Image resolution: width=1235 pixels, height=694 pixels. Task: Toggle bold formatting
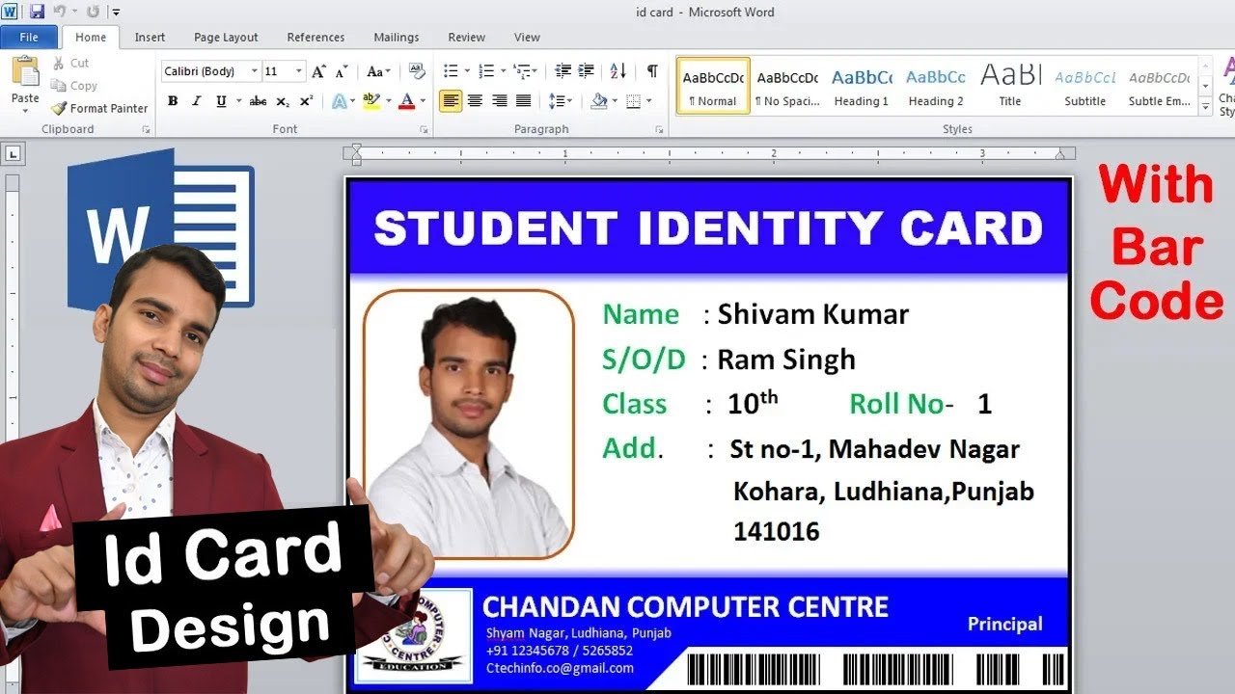click(x=173, y=100)
